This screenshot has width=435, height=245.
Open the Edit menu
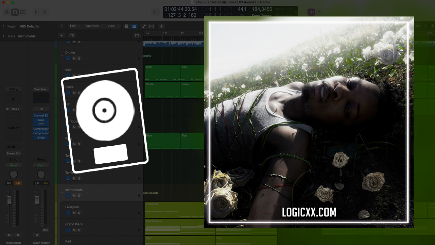[x=74, y=26]
